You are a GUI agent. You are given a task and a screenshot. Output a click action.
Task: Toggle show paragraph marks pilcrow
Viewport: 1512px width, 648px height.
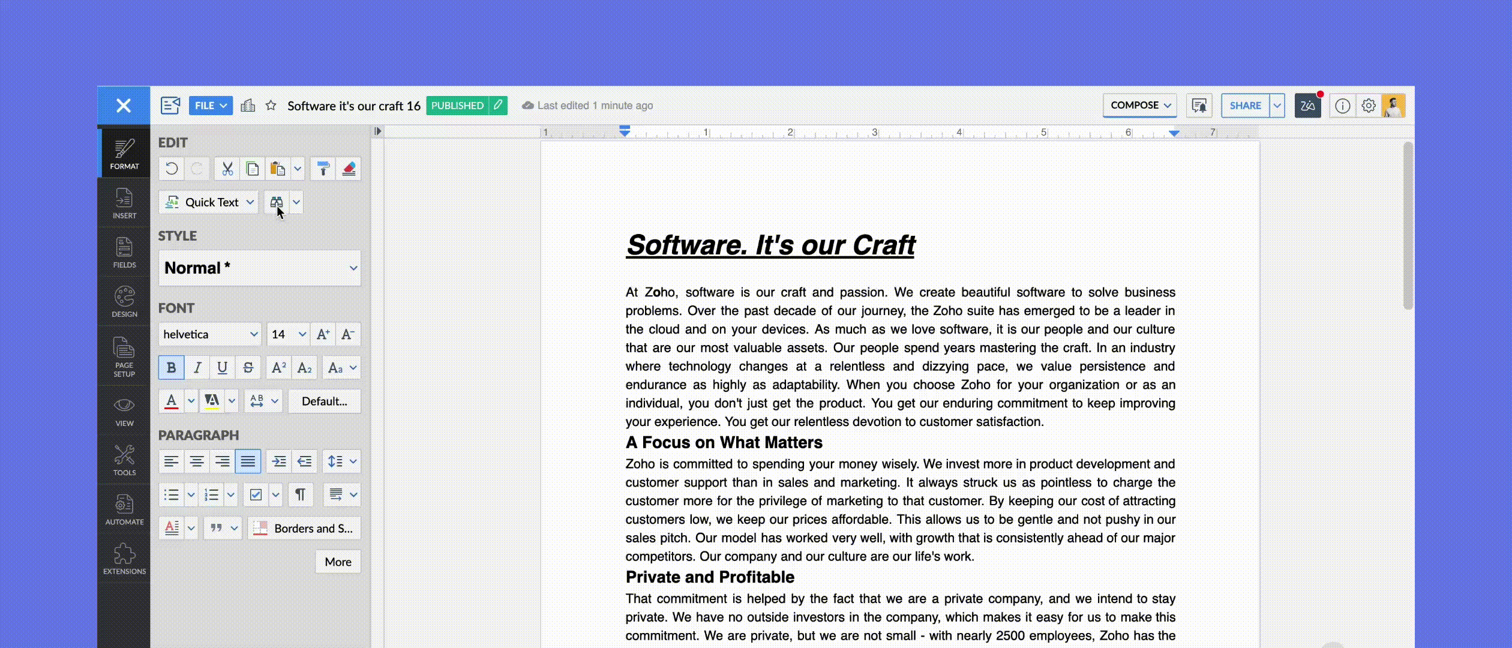coord(300,495)
